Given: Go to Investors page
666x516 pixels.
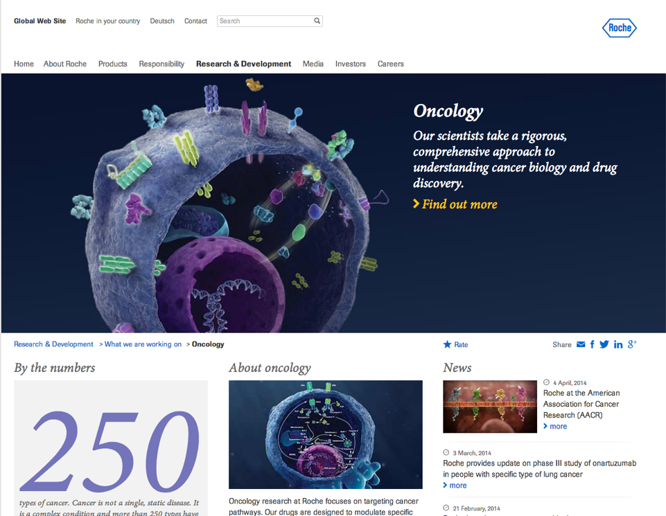Looking at the screenshot, I should [351, 64].
